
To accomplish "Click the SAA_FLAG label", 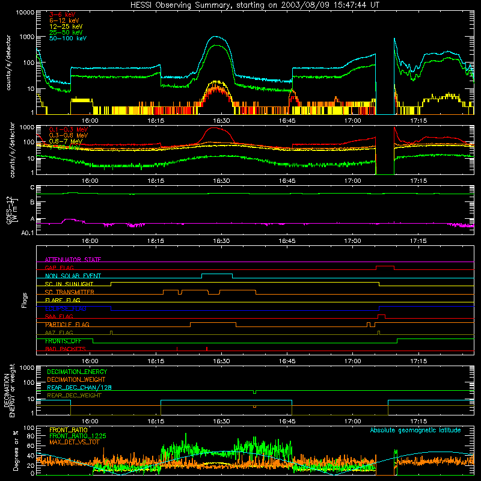I will [59, 316].
